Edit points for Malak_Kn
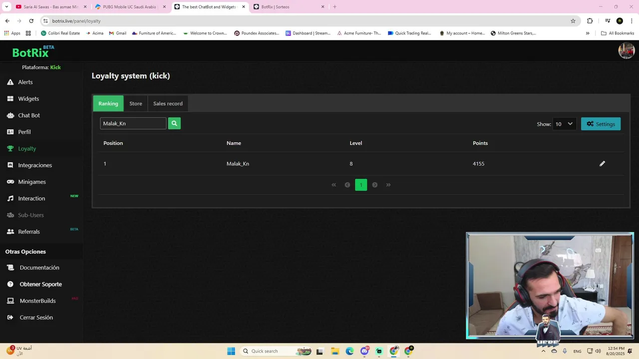Image resolution: width=639 pixels, height=359 pixels. pos(602,164)
